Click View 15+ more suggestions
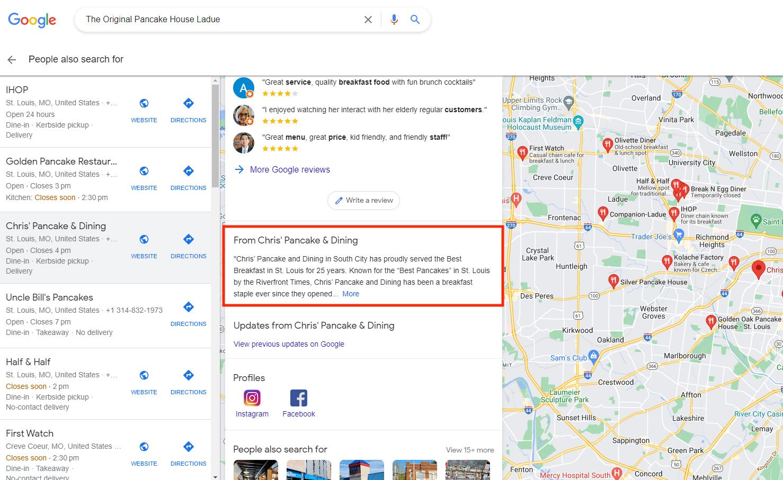Viewport: 783px width, 480px height. pyautogui.click(x=469, y=449)
